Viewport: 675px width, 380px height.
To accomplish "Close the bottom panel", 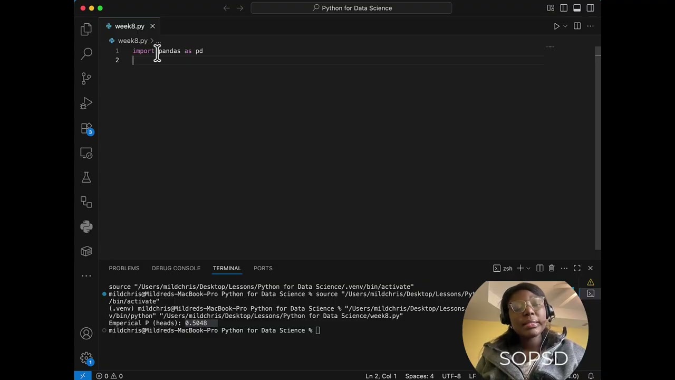I will [x=590, y=268].
